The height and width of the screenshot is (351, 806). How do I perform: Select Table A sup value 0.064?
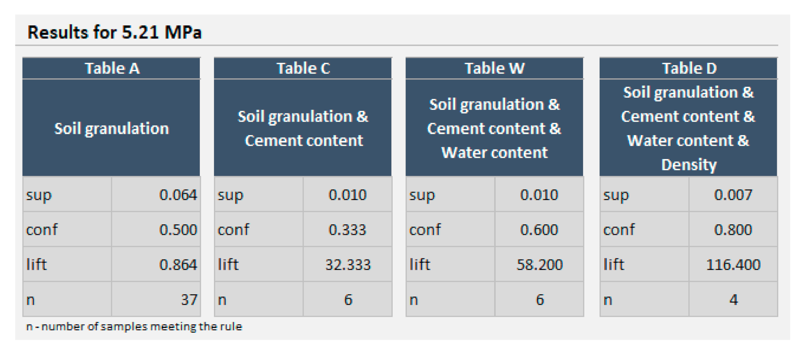pyautogui.click(x=178, y=195)
